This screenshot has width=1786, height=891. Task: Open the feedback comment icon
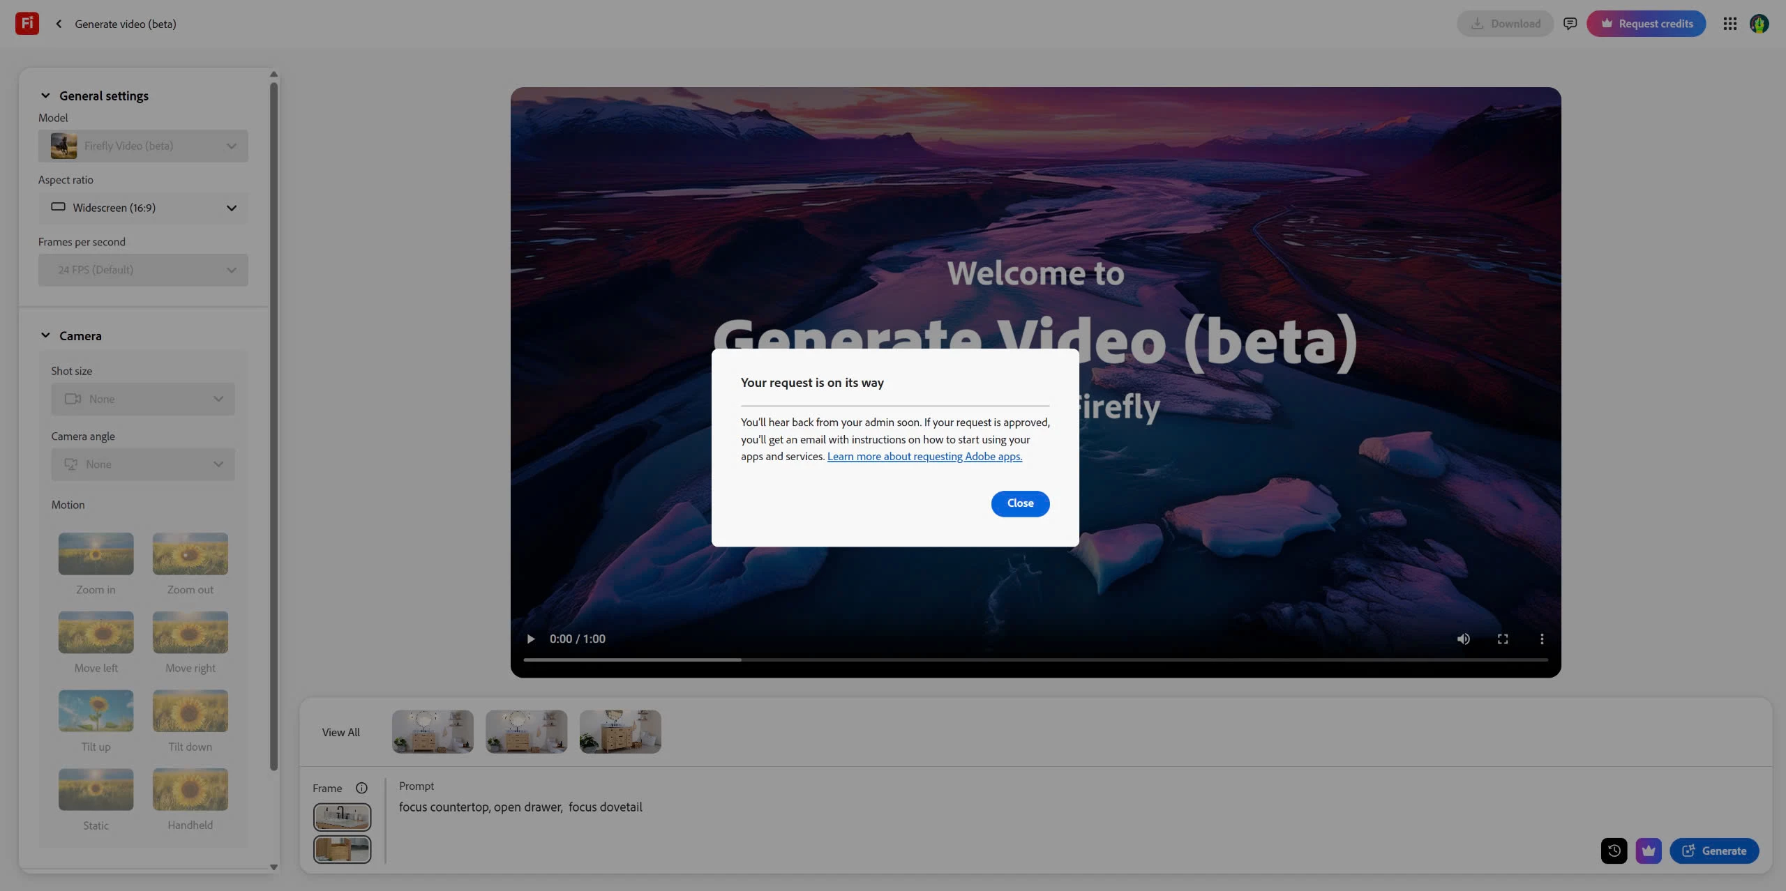[1570, 24]
